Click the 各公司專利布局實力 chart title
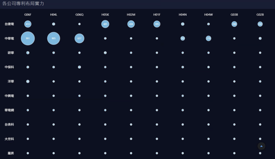The image size is (275, 159). tap(23, 3)
